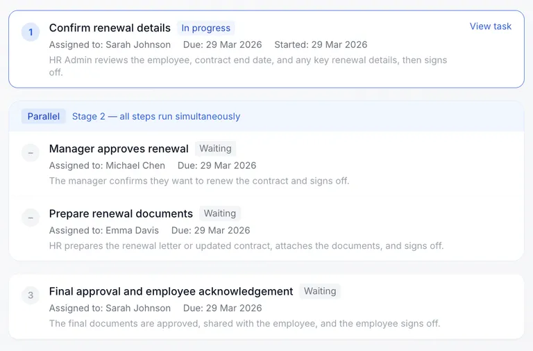Click the Parallel stage badge
The image size is (533, 351).
(44, 116)
